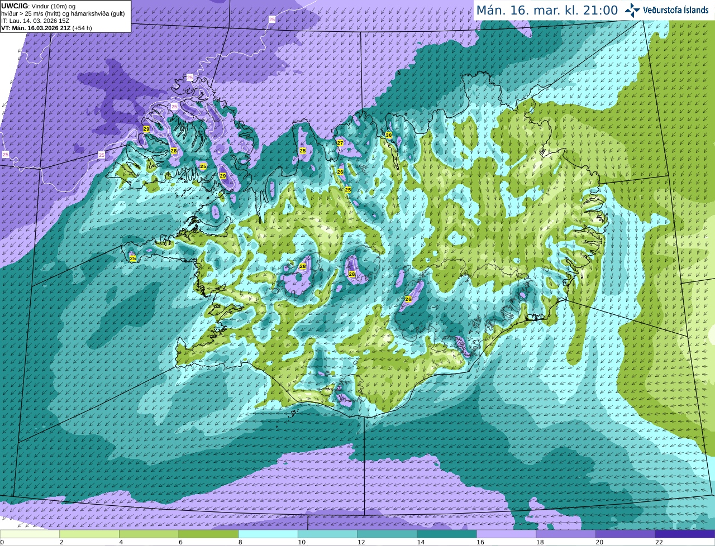Click the scale label '8'
Viewport: 715px width, 546px height.
coord(240,542)
